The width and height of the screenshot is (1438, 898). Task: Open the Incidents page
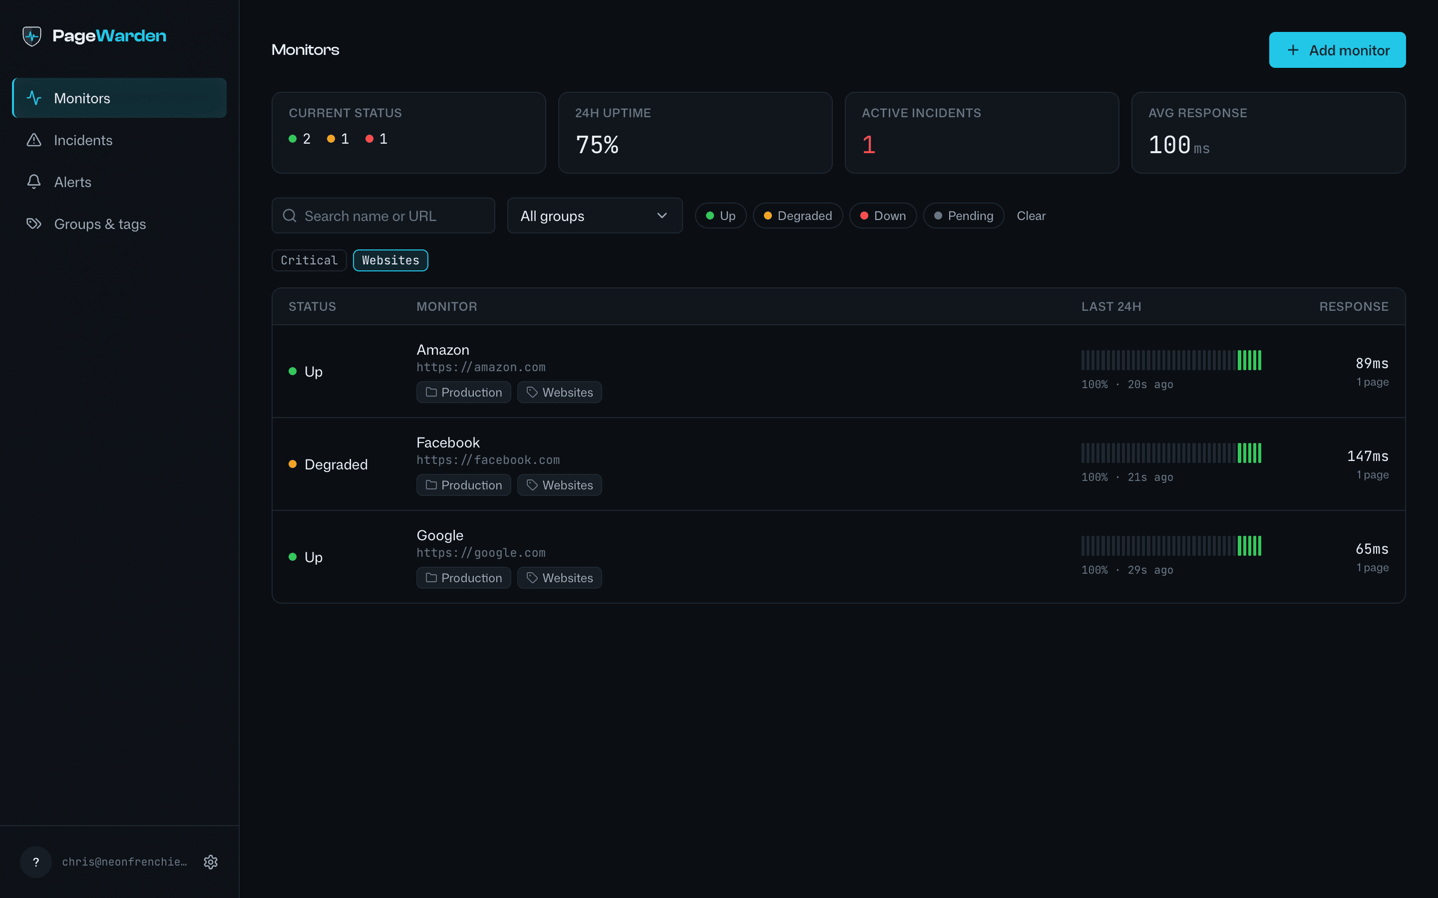click(x=119, y=140)
